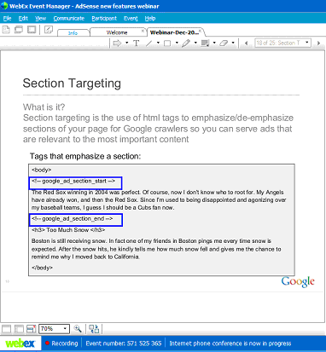Open the line tool dropdown arrow
The height and width of the screenshot is (352, 326).
[158, 43]
